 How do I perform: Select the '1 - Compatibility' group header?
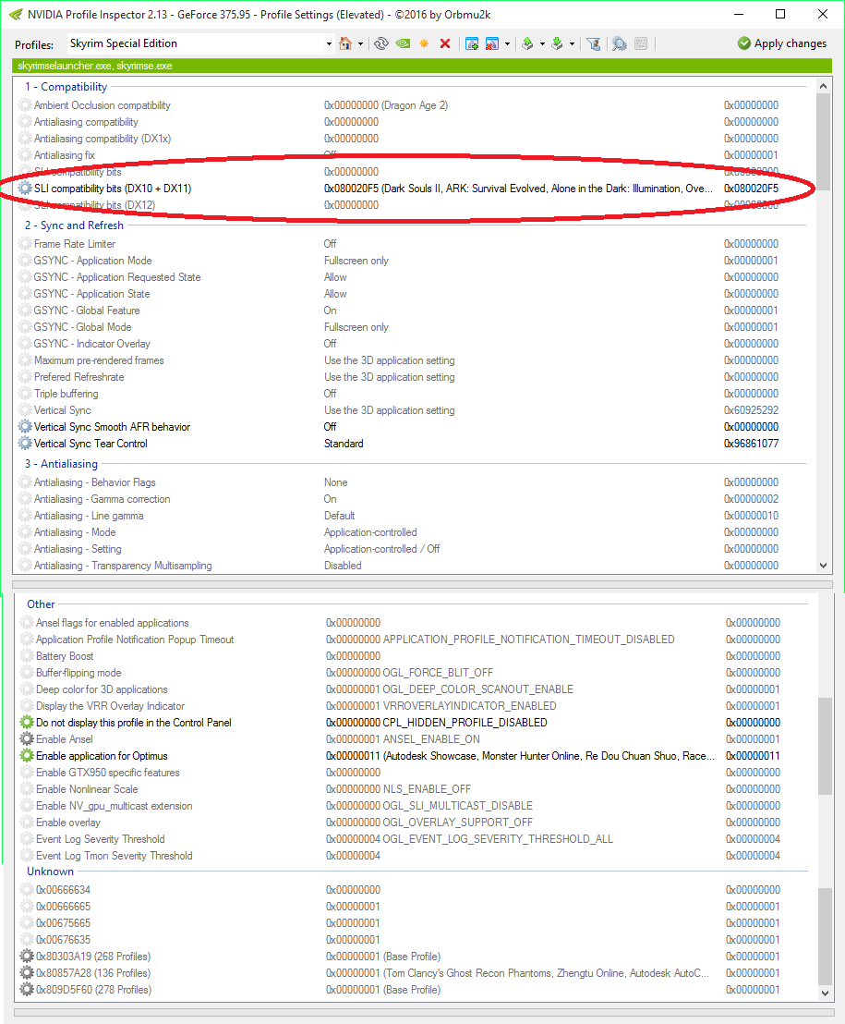tap(66, 87)
